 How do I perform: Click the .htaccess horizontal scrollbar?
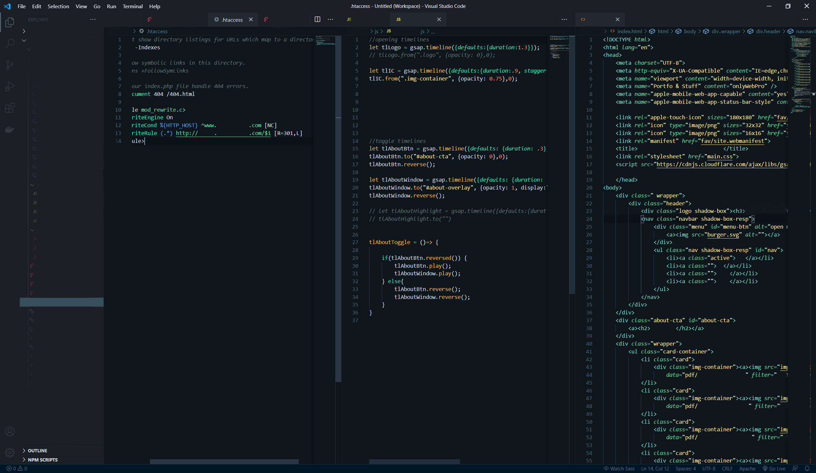(224, 462)
